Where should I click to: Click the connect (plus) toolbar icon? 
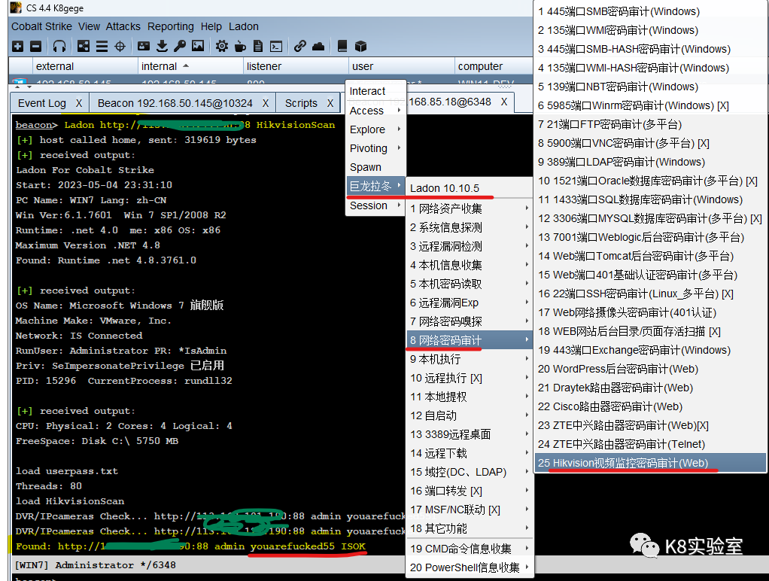pyautogui.click(x=18, y=46)
